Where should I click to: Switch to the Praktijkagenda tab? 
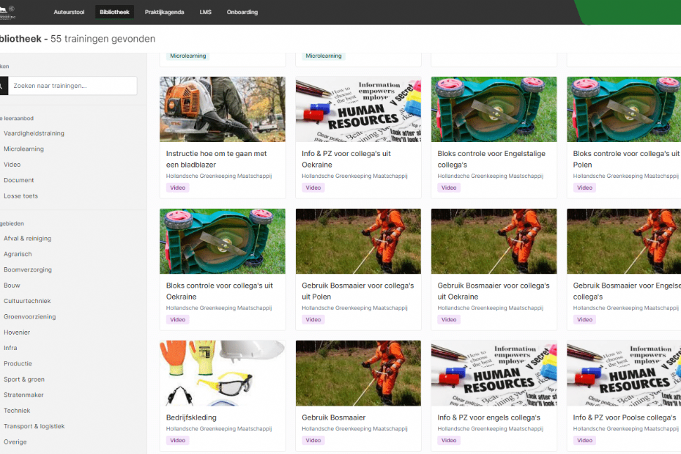(x=164, y=12)
